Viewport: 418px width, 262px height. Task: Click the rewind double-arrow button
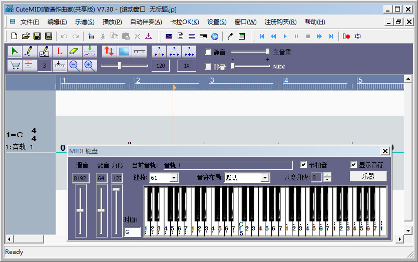coord(273,36)
